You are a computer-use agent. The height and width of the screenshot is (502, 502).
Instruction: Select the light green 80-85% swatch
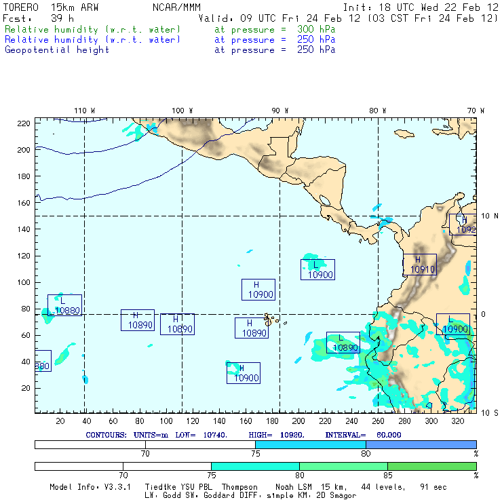pyautogui.click(x=343, y=466)
